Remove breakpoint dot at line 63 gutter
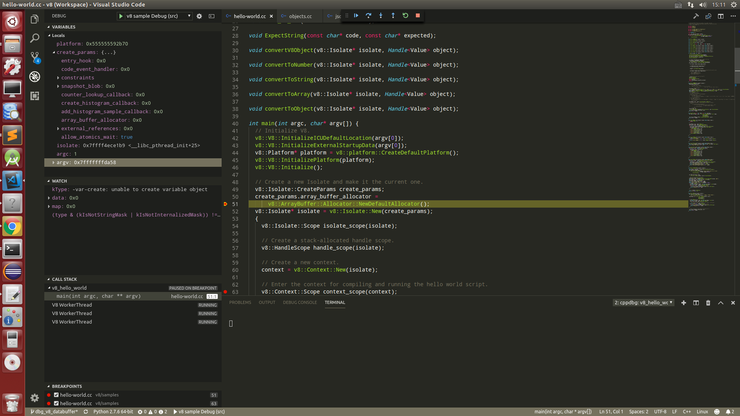This screenshot has width=740, height=416. coord(225,292)
